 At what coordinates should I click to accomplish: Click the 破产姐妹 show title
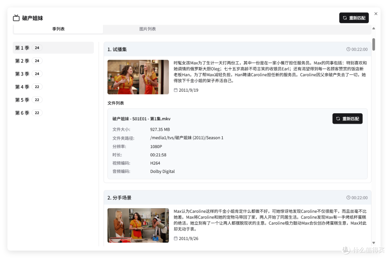(x=32, y=18)
